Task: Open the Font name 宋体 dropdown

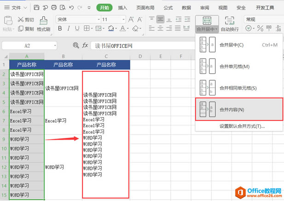Action: pos(99,19)
